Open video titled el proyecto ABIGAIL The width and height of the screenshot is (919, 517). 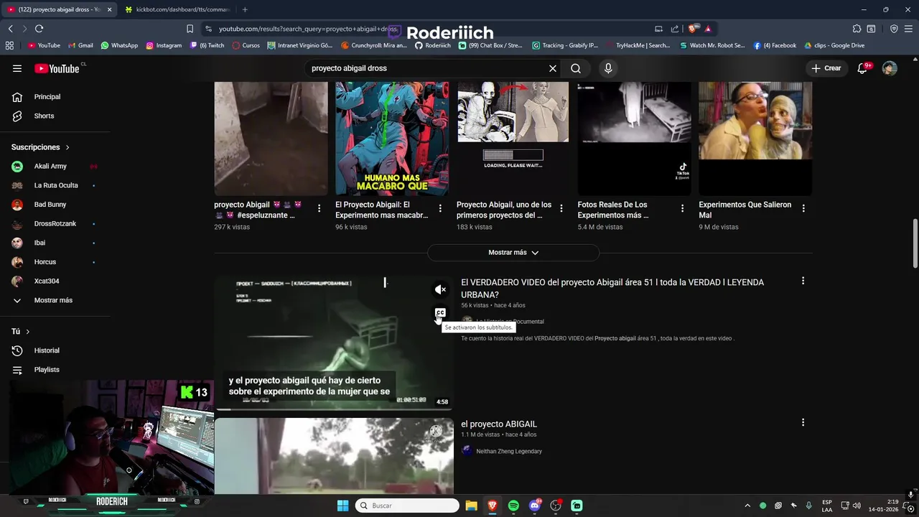coord(499,424)
